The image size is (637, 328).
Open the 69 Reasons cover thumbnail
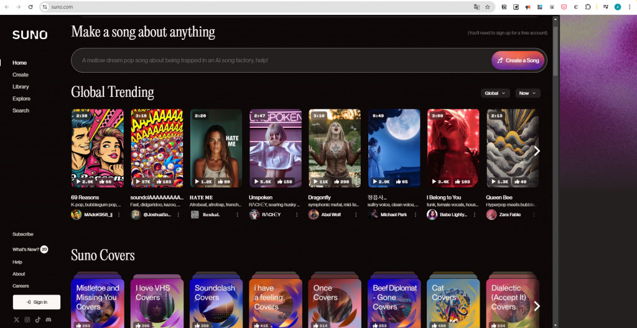98,148
